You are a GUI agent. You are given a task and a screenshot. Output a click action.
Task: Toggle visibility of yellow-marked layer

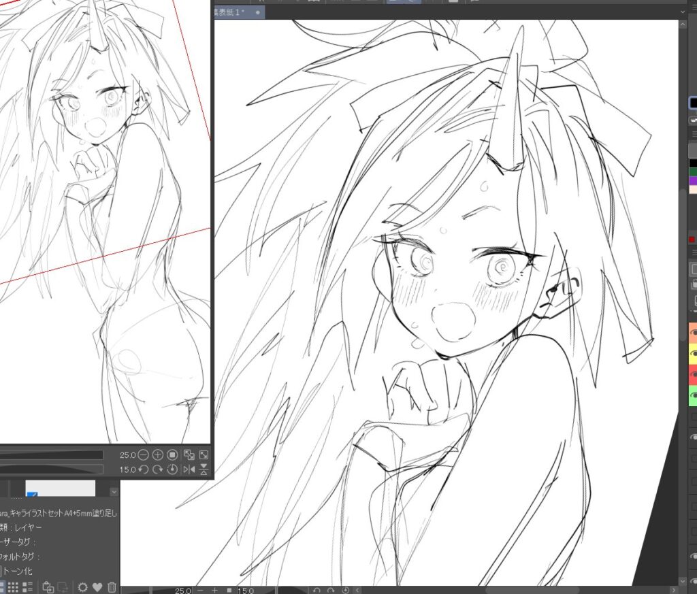click(694, 354)
